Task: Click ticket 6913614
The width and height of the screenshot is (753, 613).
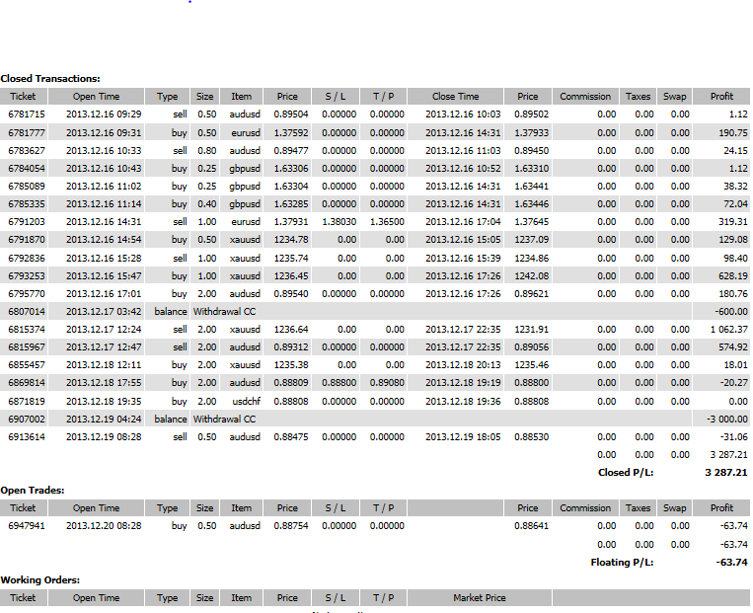Action: pos(27,436)
